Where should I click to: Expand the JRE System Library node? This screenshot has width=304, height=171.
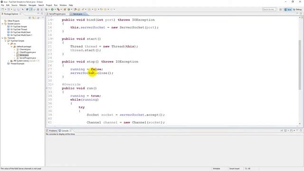[x=9, y=61]
